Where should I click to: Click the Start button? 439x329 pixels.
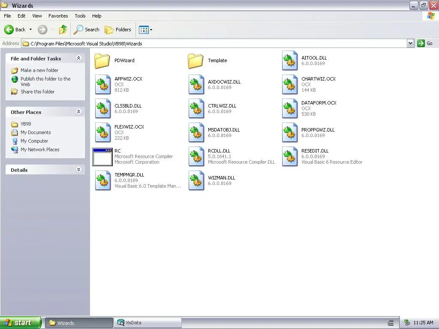point(21,323)
